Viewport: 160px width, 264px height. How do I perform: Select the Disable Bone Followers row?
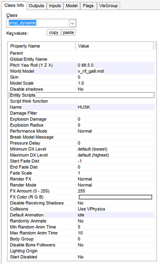pyautogui.click(x=81, y=245)
